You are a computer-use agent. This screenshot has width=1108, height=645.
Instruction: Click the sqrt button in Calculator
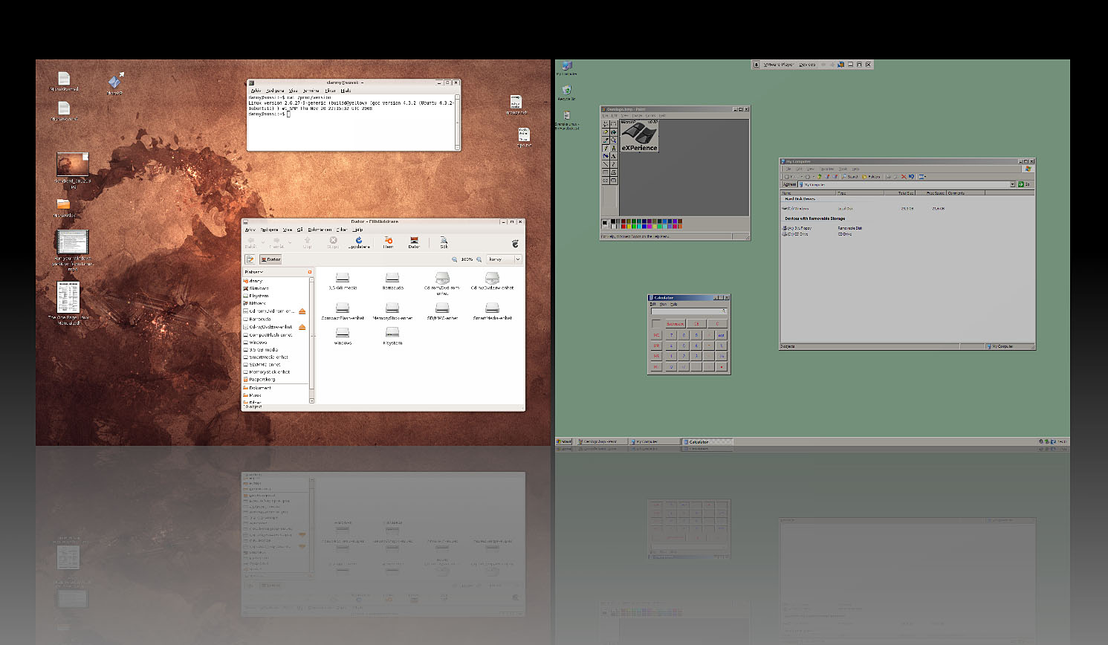pos(721,335)
